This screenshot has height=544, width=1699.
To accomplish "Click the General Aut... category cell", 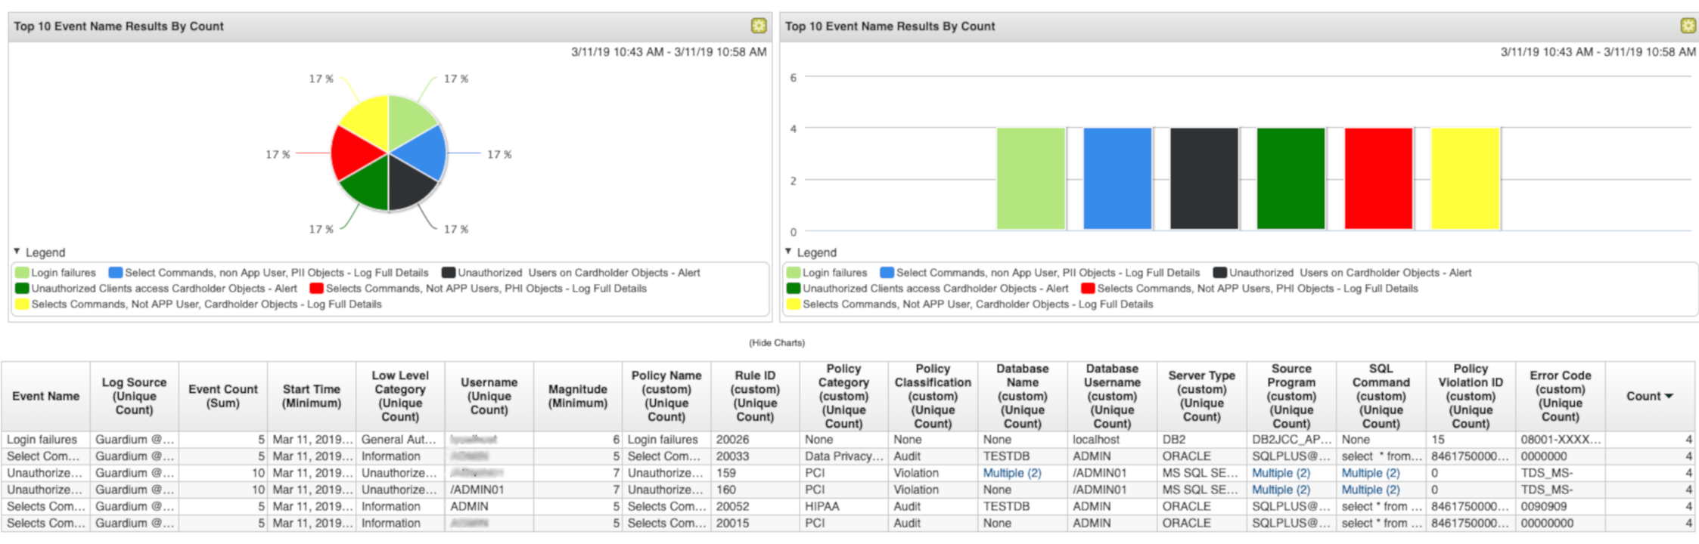I will click(x=400, y=440).
